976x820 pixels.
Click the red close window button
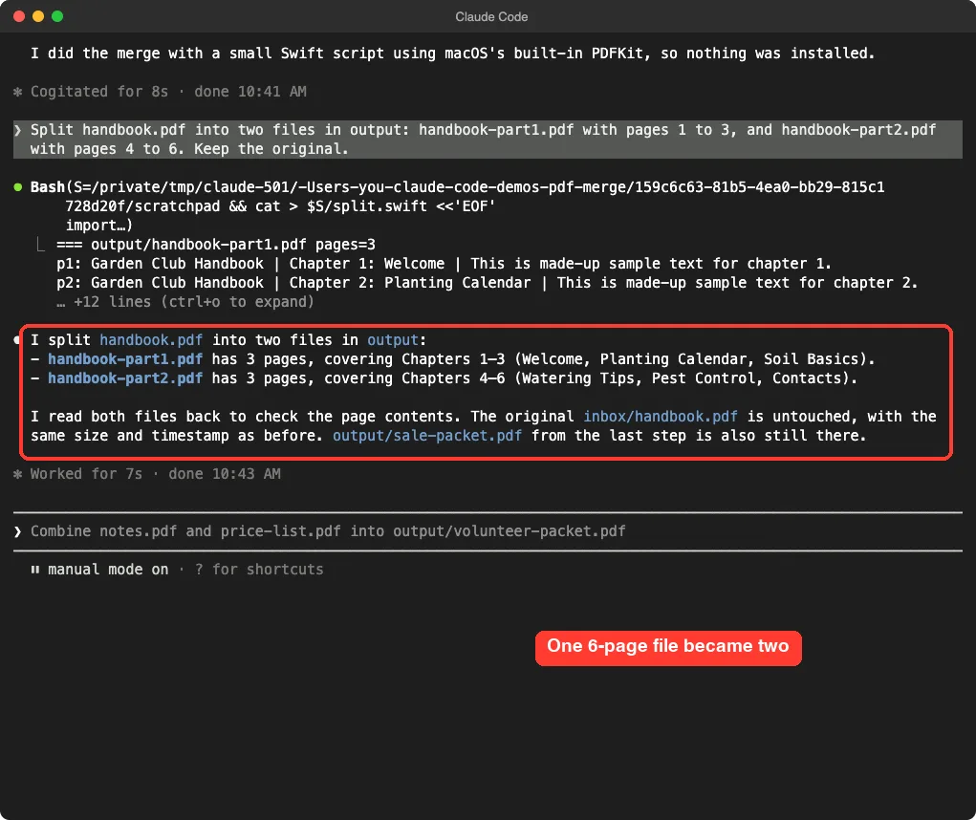pos(19,16)
